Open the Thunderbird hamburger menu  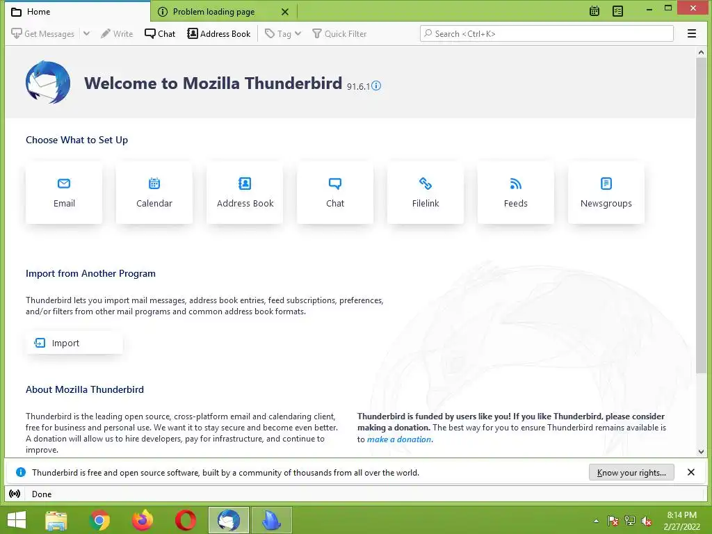(692, 33)
